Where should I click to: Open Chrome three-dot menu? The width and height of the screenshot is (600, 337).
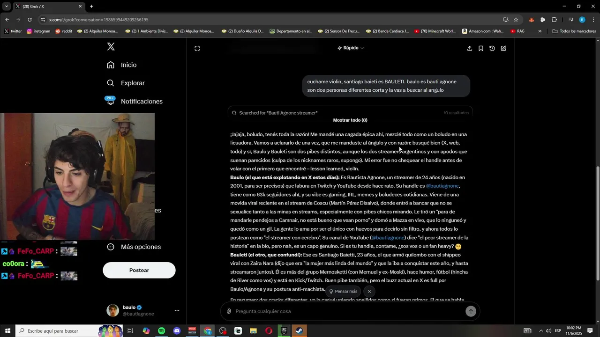tap(593, 20)
